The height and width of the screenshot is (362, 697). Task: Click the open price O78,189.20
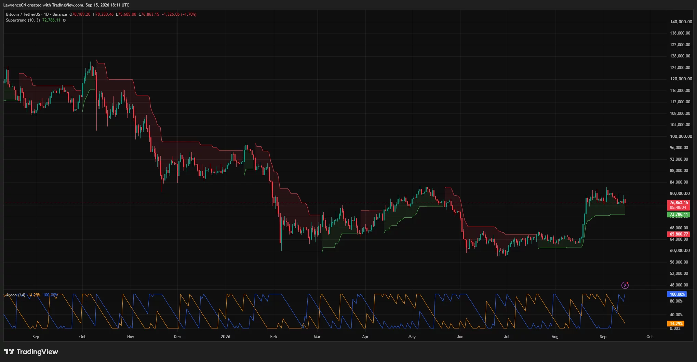pos(80,14)
